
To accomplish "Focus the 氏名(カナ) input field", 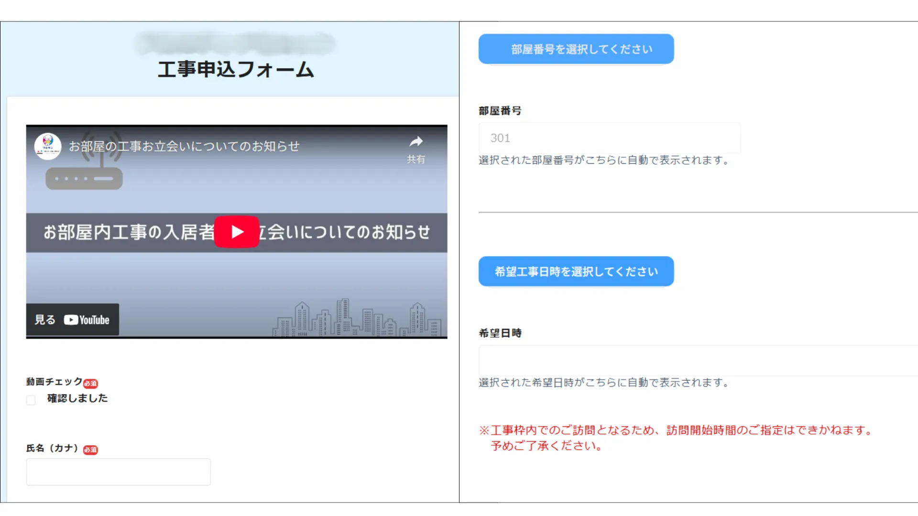I will tap(118, 472).
